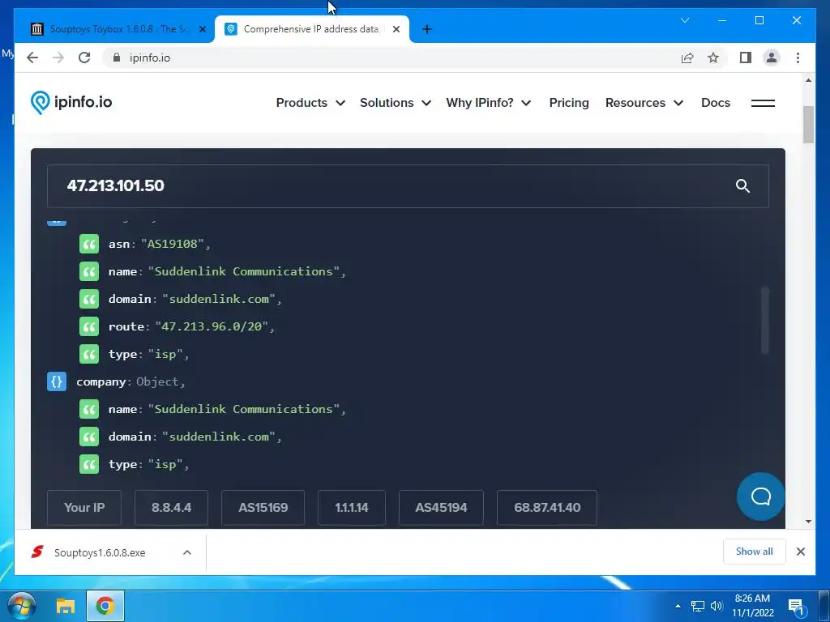
Task: Click the page vertical scrollbar thumb
Action: pos(808,124)
